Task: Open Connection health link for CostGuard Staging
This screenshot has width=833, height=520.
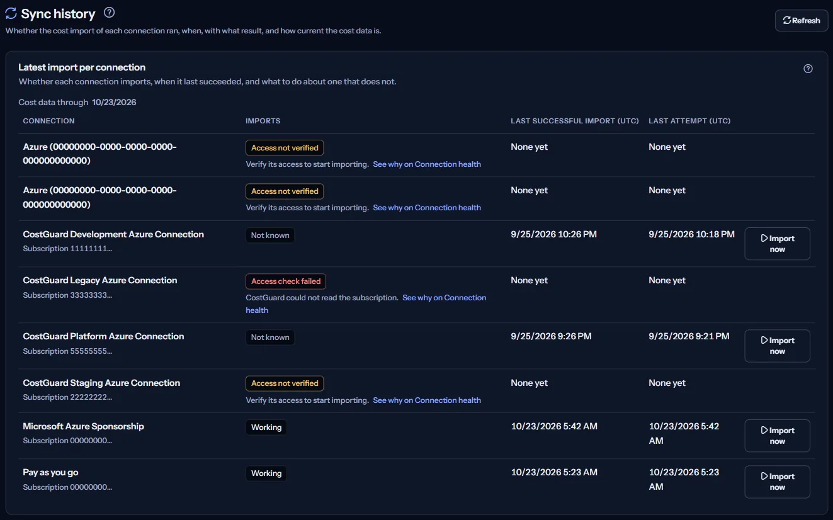Action: [427, 400]
